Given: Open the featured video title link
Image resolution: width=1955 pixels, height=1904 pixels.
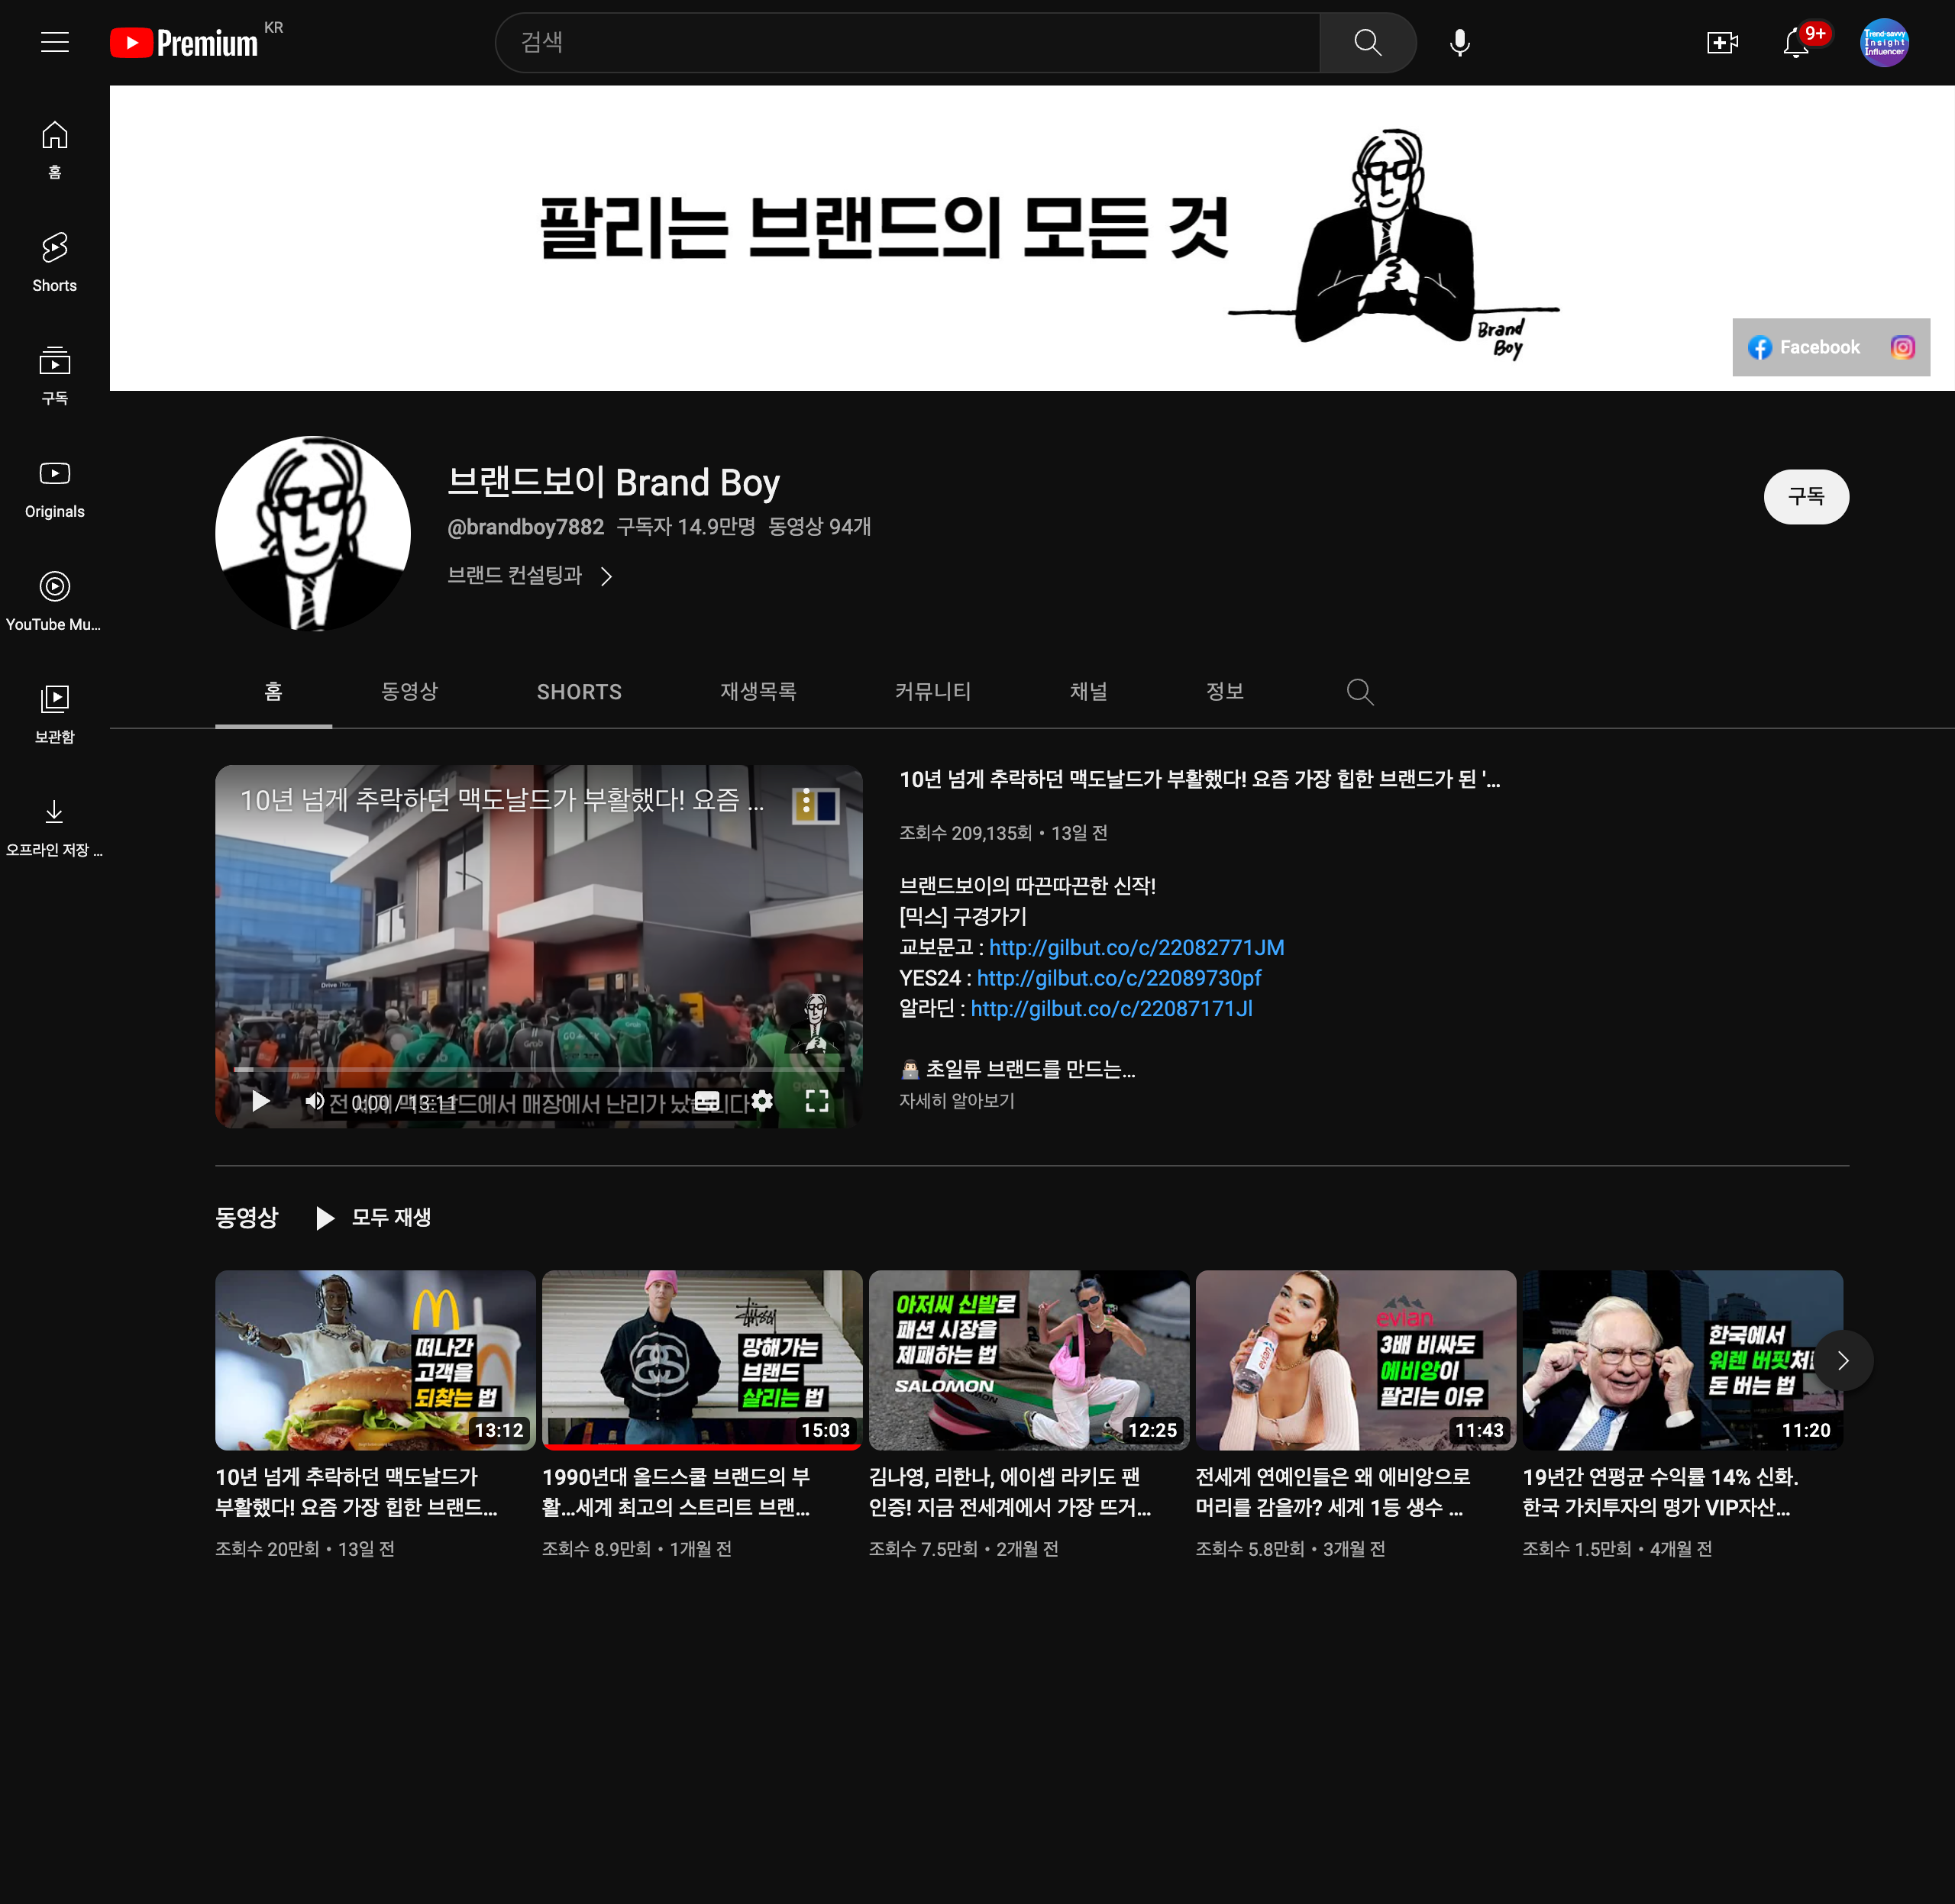Looking at the screenshot, I should coord(1200,779).
